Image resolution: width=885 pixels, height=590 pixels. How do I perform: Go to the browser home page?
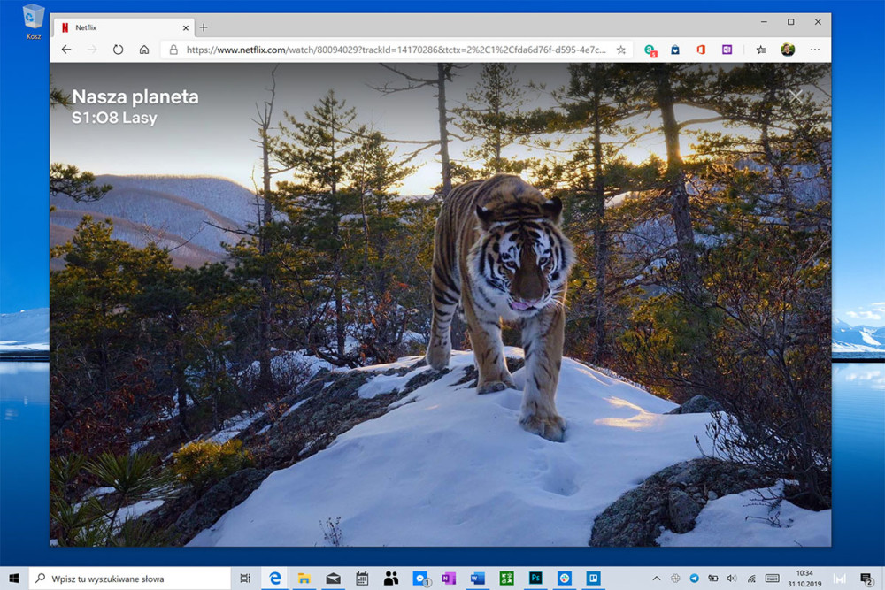click(143, 50)
